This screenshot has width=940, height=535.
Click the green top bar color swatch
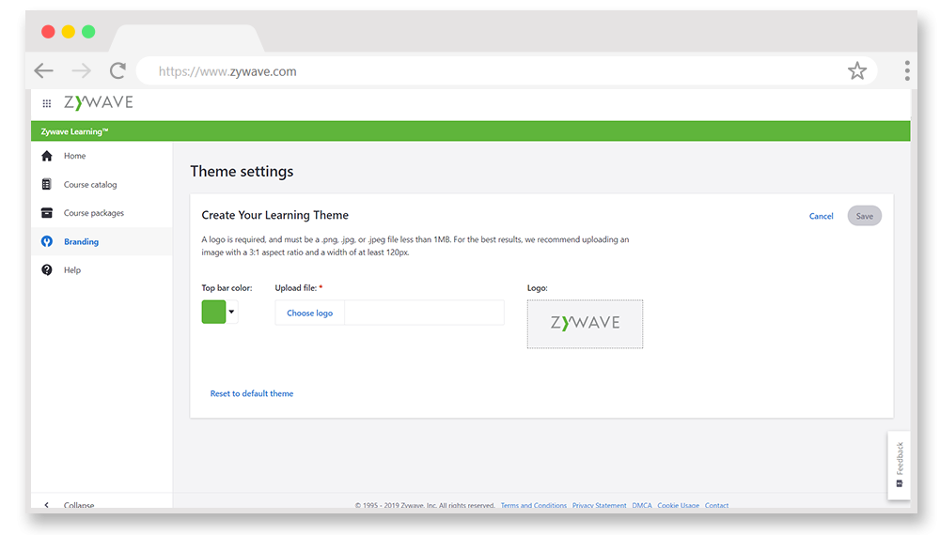click(213, 312)
